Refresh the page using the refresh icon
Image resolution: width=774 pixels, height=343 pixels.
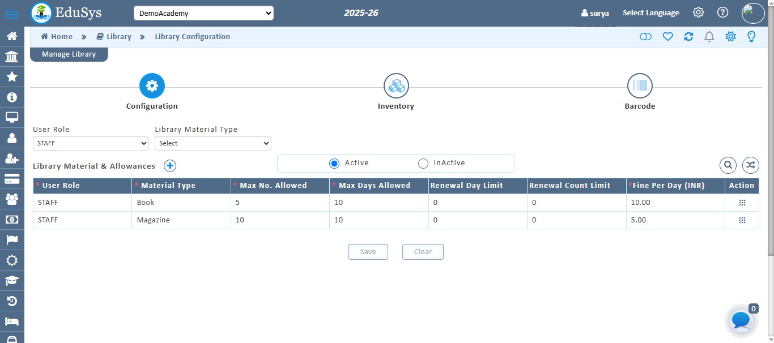[688, 36]
